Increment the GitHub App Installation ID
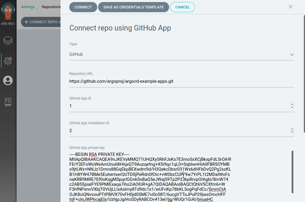Screen dimensions: 305x202 point(292,129)
